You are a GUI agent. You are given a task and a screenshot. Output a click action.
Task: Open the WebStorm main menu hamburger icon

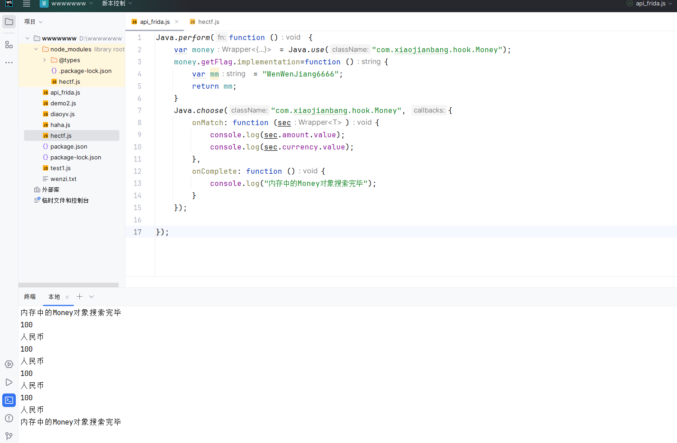click(x=27, y=4)
